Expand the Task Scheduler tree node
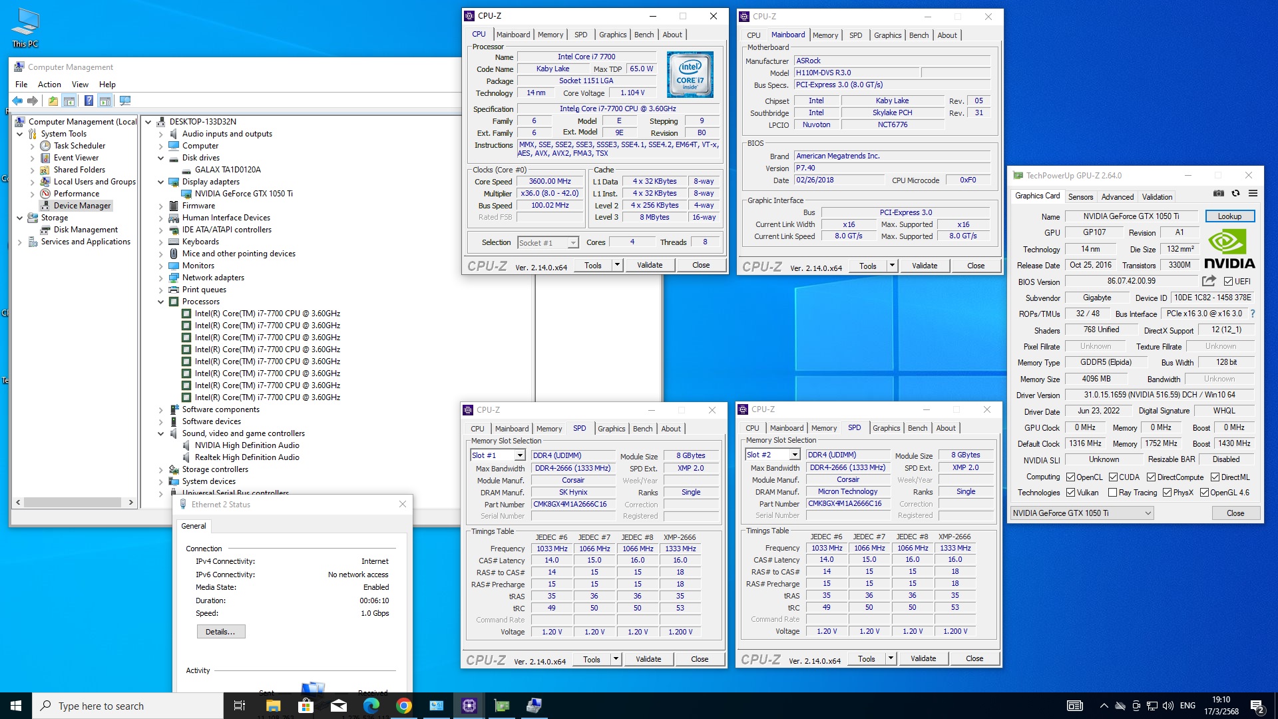Viewport: 1278px width, 719px height. (32, 146)
